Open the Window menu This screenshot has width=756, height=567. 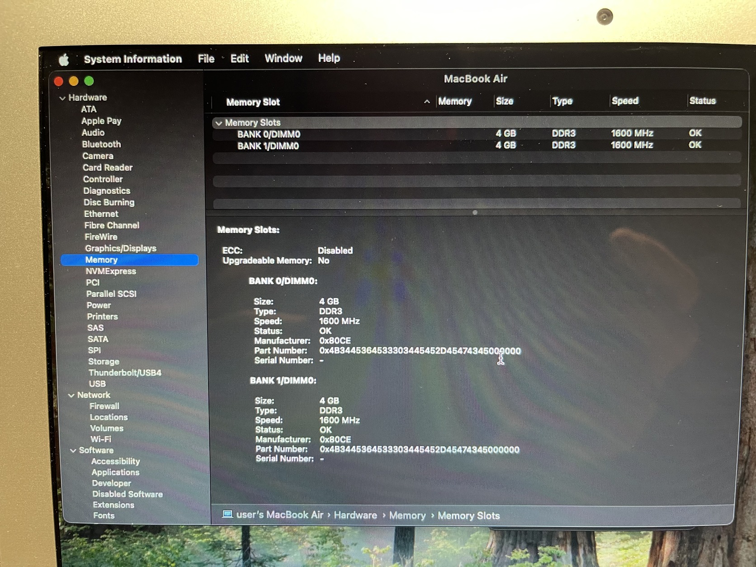click(283, 58)
